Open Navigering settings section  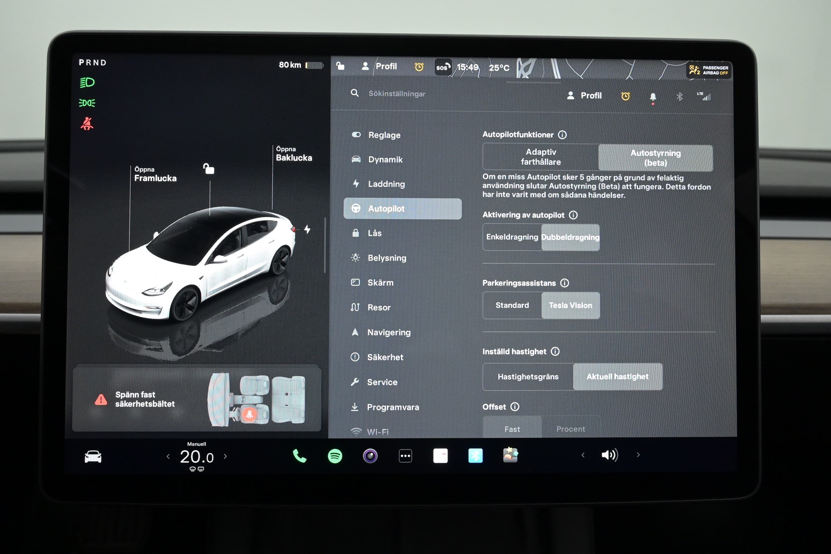(403, 332)
